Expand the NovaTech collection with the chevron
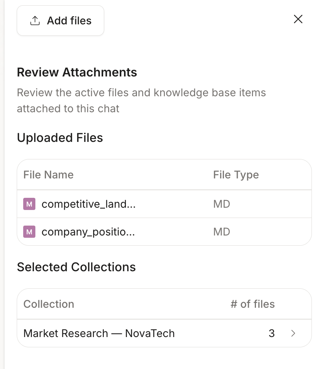The height and width of the screenshot is (369, 321). [x=293, y=333]
